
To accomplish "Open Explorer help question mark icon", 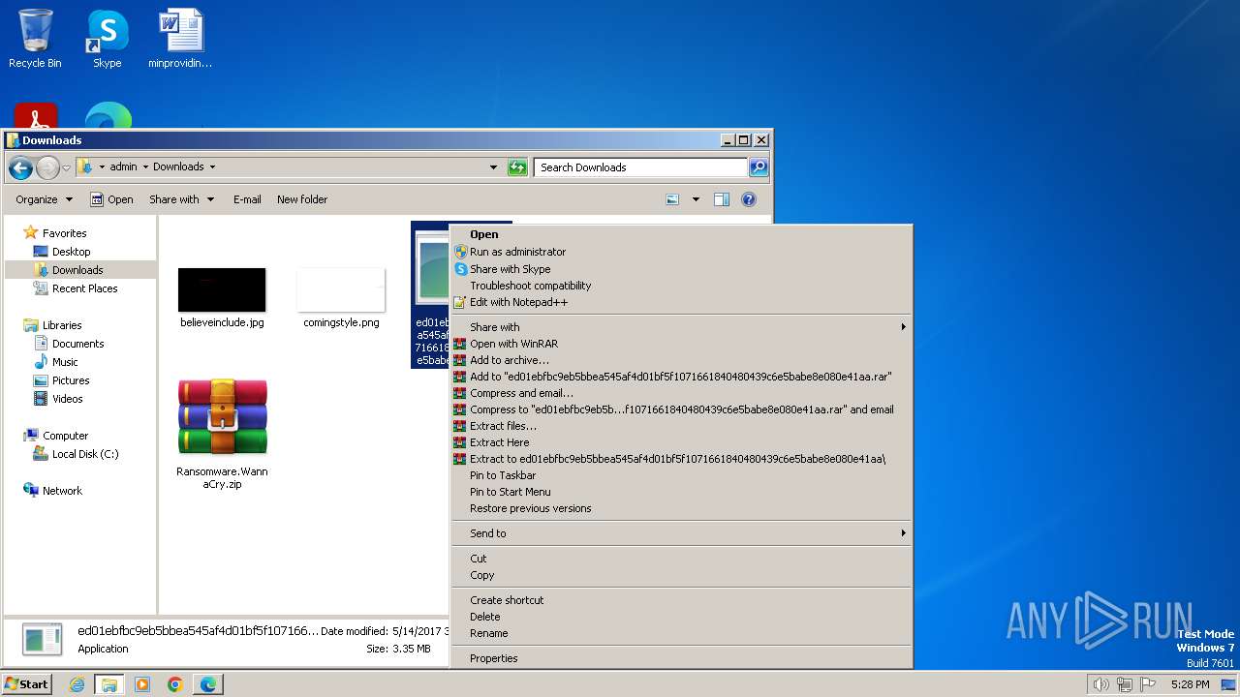I will click(749, 199).
